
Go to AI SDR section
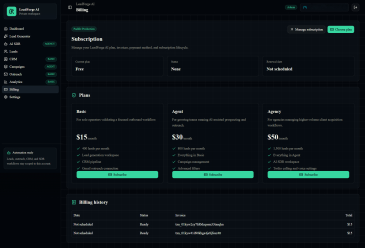tap(30, 44)
